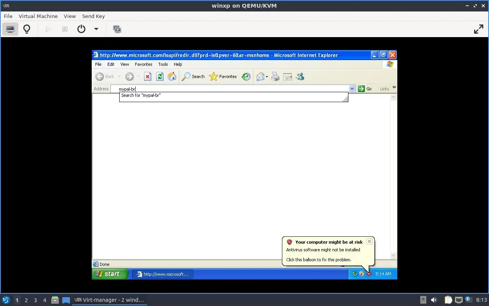Open the History clock icon
The image size is (489, 306).
tap(246, 76)
